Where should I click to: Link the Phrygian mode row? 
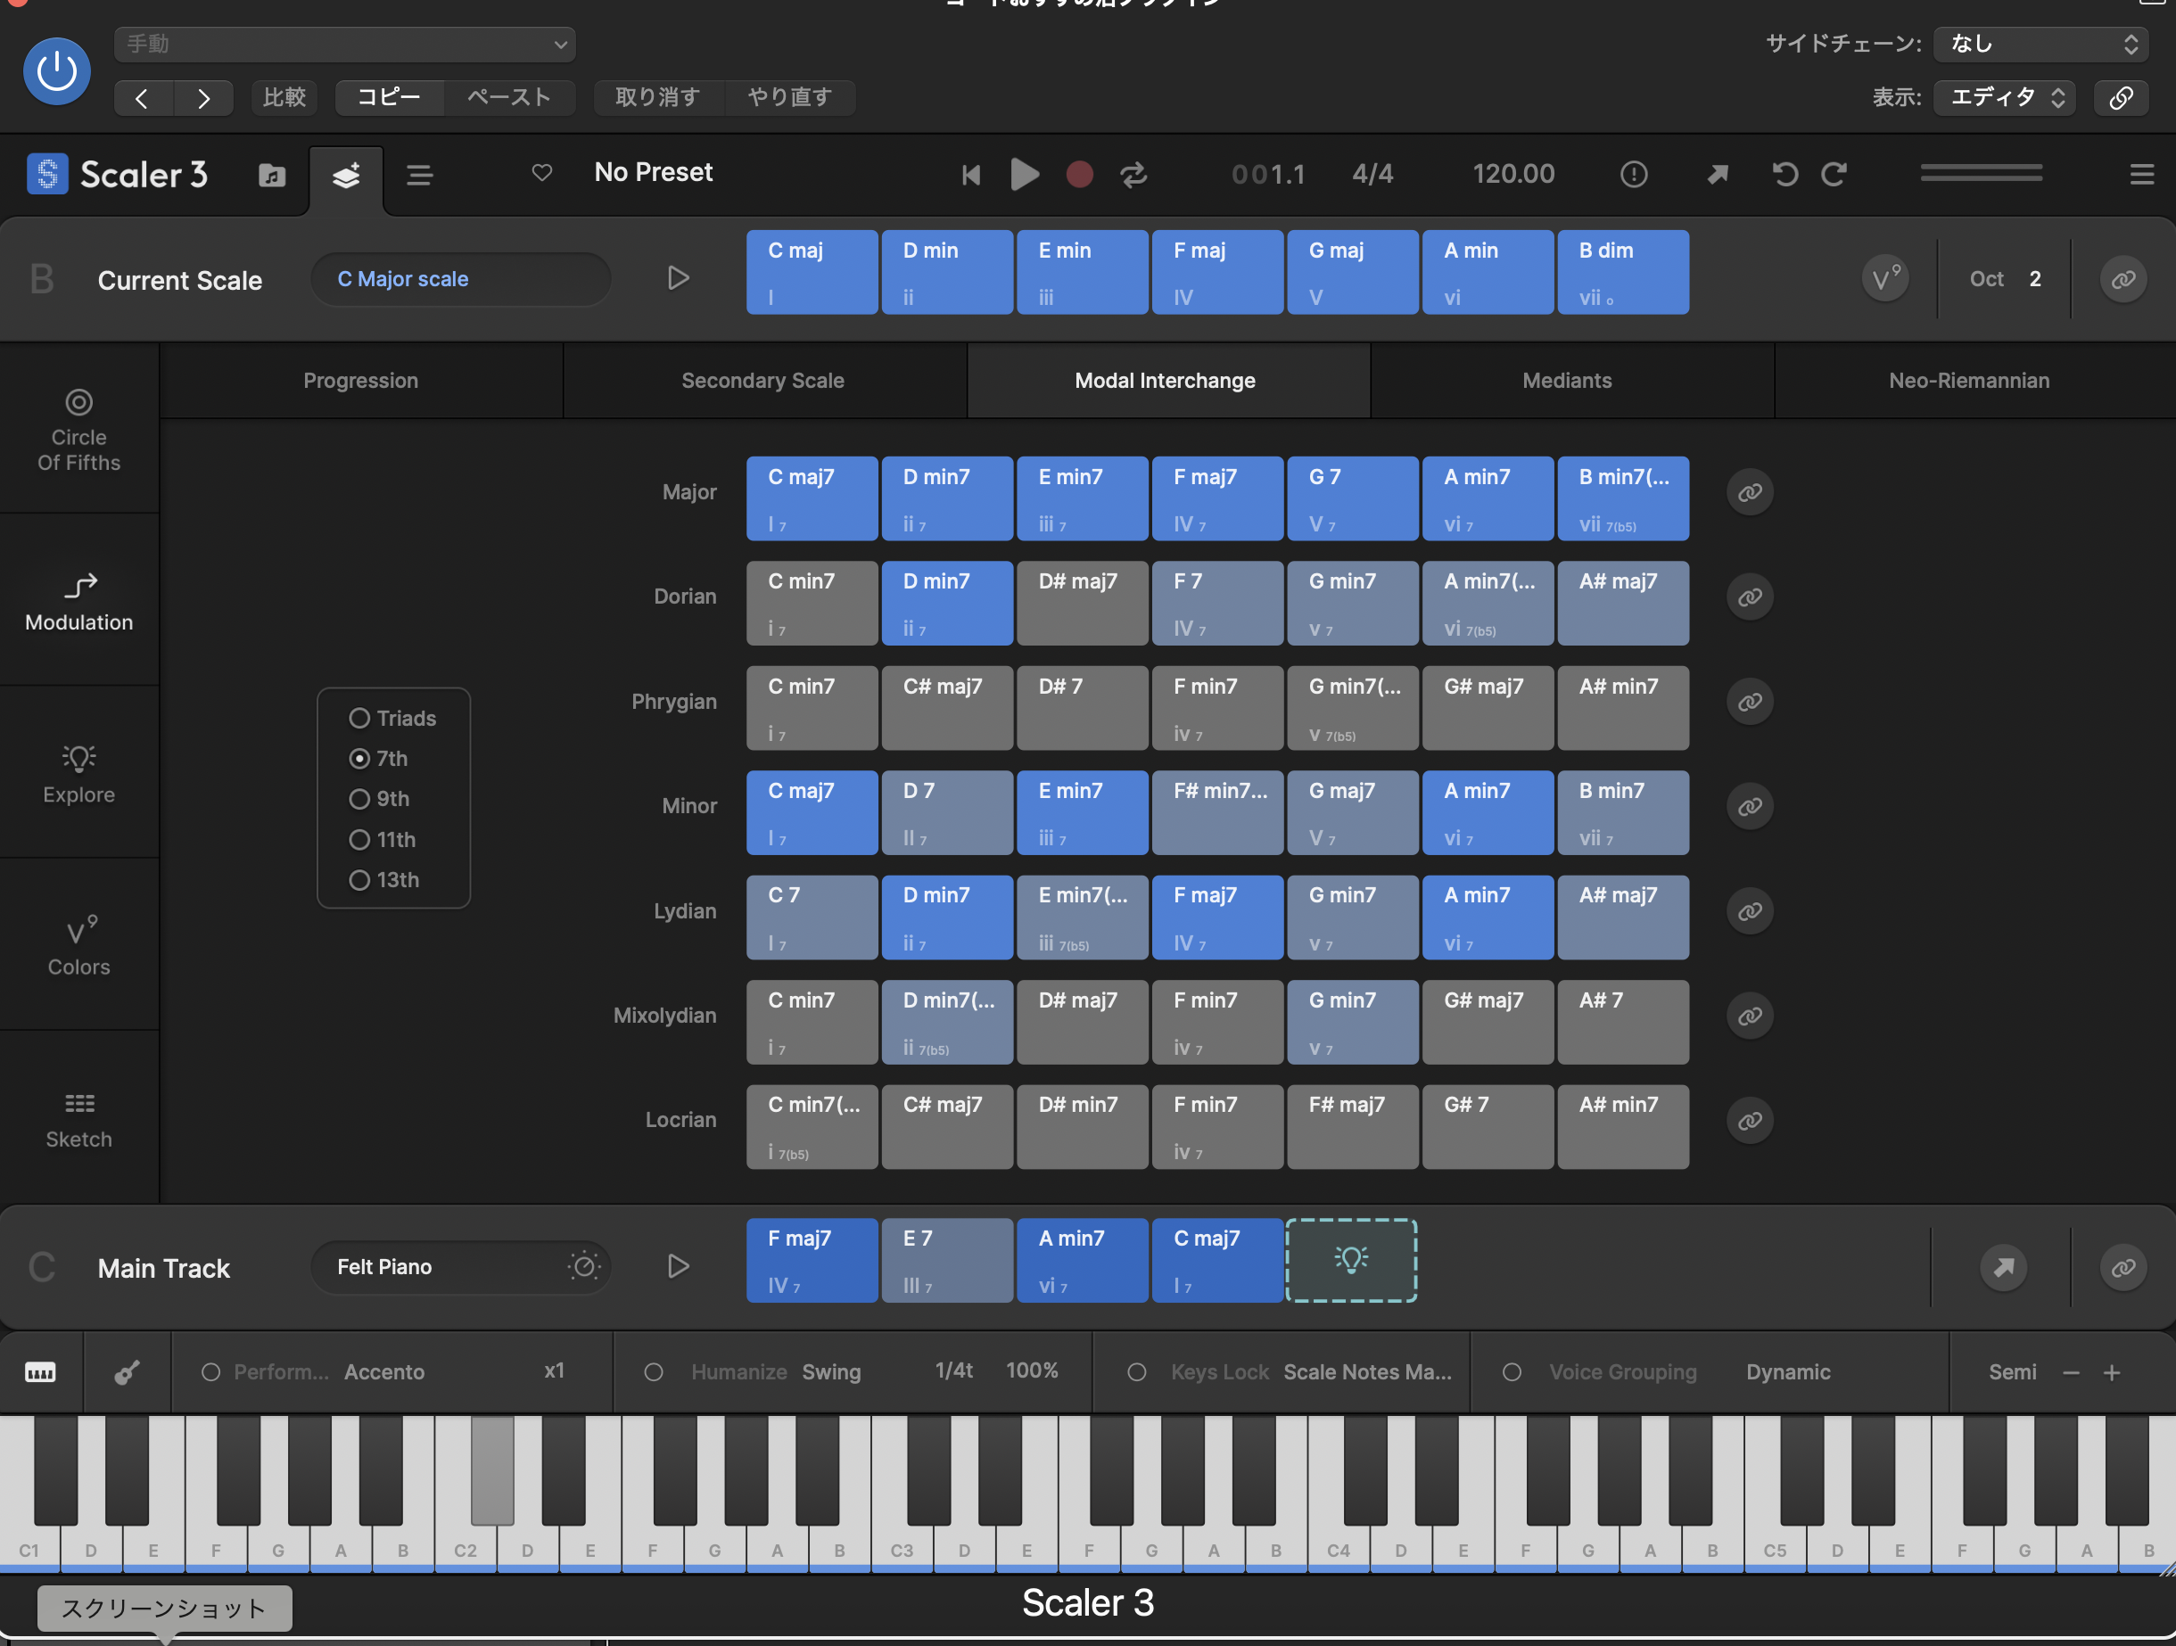1750,702
